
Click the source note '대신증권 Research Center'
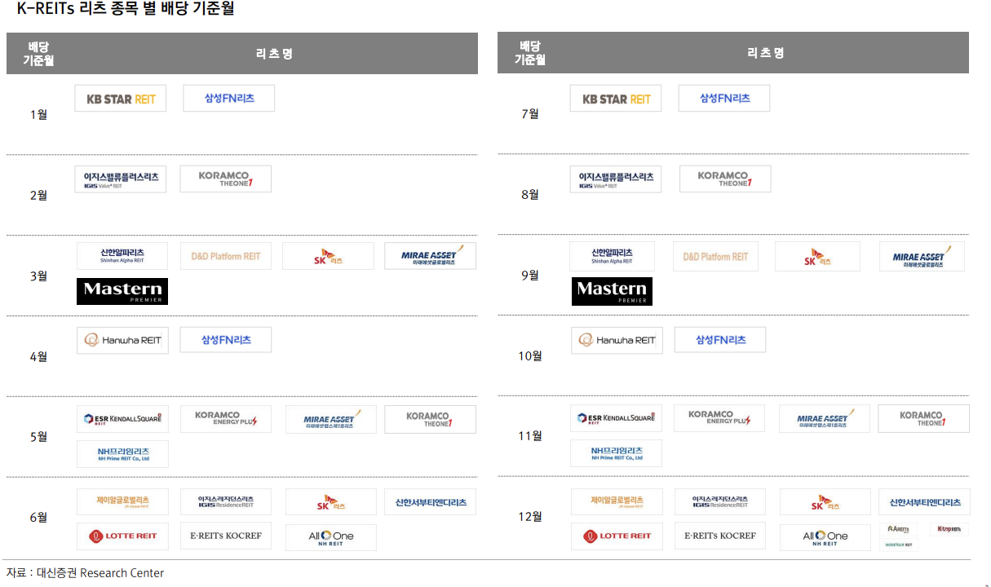coord(100,573)
